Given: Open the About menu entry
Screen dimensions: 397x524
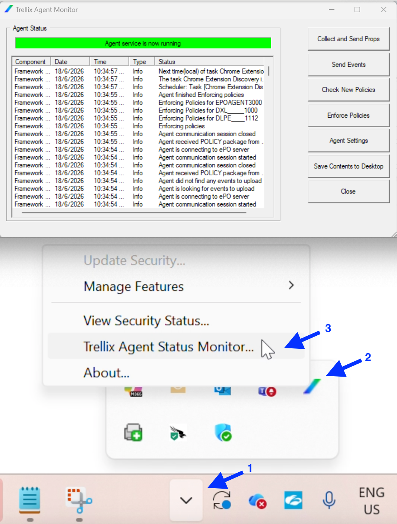Looking at the screenshot, I should [x=176, y=372].
